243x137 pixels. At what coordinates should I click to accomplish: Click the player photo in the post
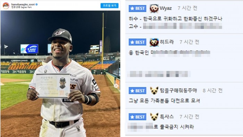pyautogui.click(x=60, y=74)
